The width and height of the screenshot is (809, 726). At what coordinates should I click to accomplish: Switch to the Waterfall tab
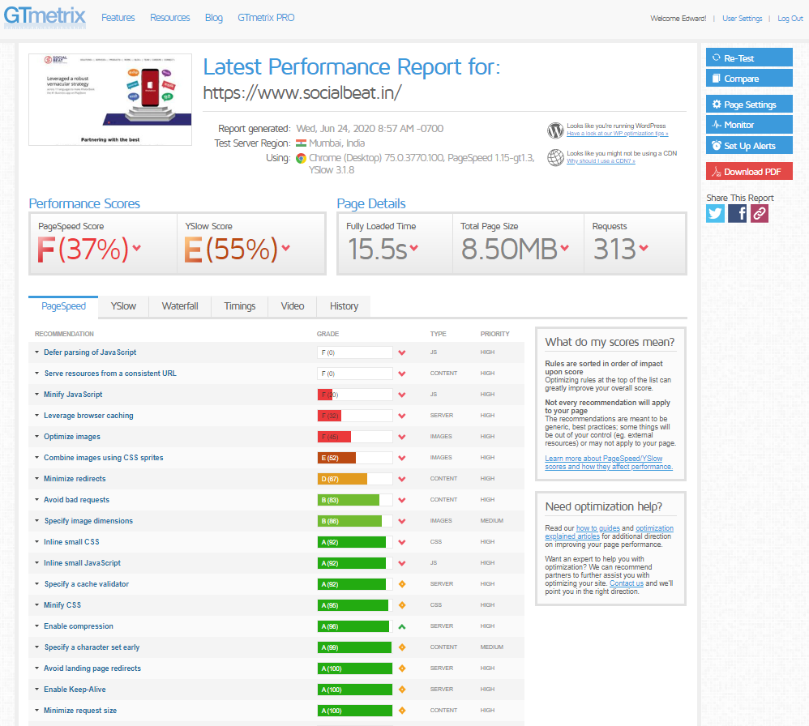(x=180, y=306)
